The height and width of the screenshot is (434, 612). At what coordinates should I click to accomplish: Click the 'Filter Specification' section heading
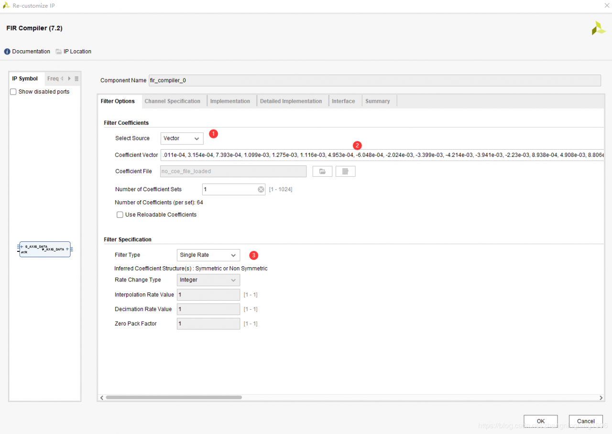point(128,239)
